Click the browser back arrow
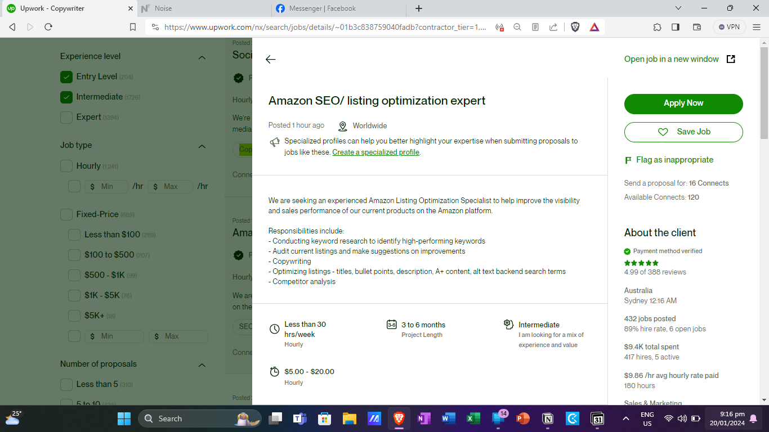The height and width of the screenshot is (432, 769). pyautogui.click(x=12, y=26)
